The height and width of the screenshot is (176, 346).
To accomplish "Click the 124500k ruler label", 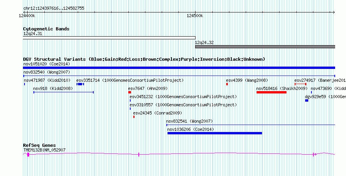I will pyautogui.click(x=195, y=16).
